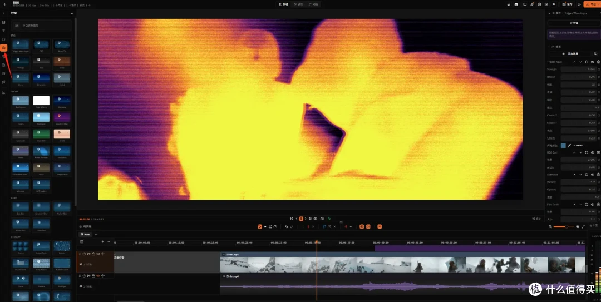Move Scanlines effect down with chevron
Image resolution: width=601 pixels, height=302 pixels.
[580, 175]
